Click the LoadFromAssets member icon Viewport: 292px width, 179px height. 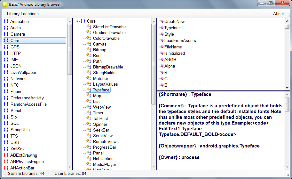162,40
